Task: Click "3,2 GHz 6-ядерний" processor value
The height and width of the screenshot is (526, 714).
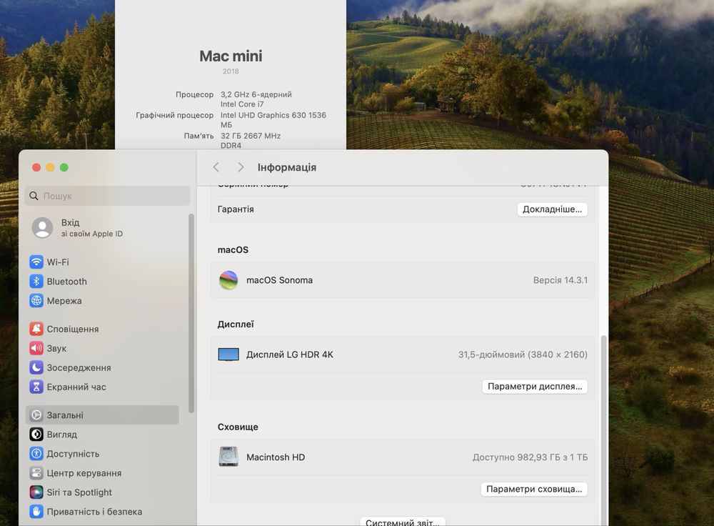Action: point(256,94)
